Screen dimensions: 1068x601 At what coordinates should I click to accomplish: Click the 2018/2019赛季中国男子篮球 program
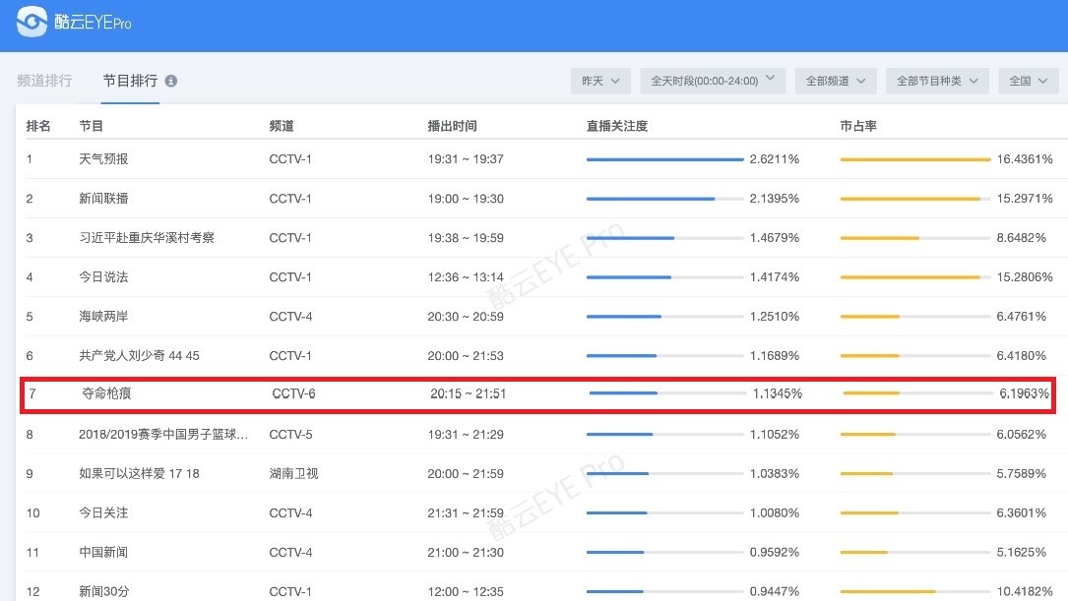pos(163,434)
